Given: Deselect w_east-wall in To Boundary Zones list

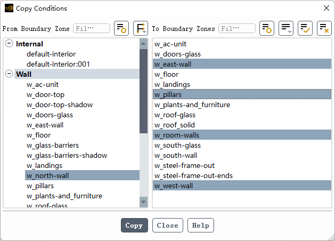Looking at the screenshot, I should coord(173,64).
